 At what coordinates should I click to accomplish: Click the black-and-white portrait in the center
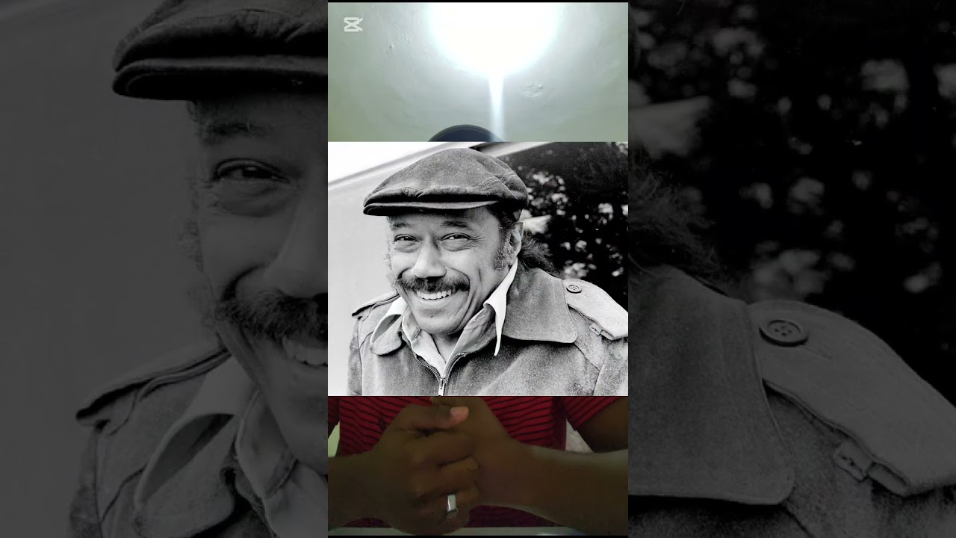click(478, 269)
